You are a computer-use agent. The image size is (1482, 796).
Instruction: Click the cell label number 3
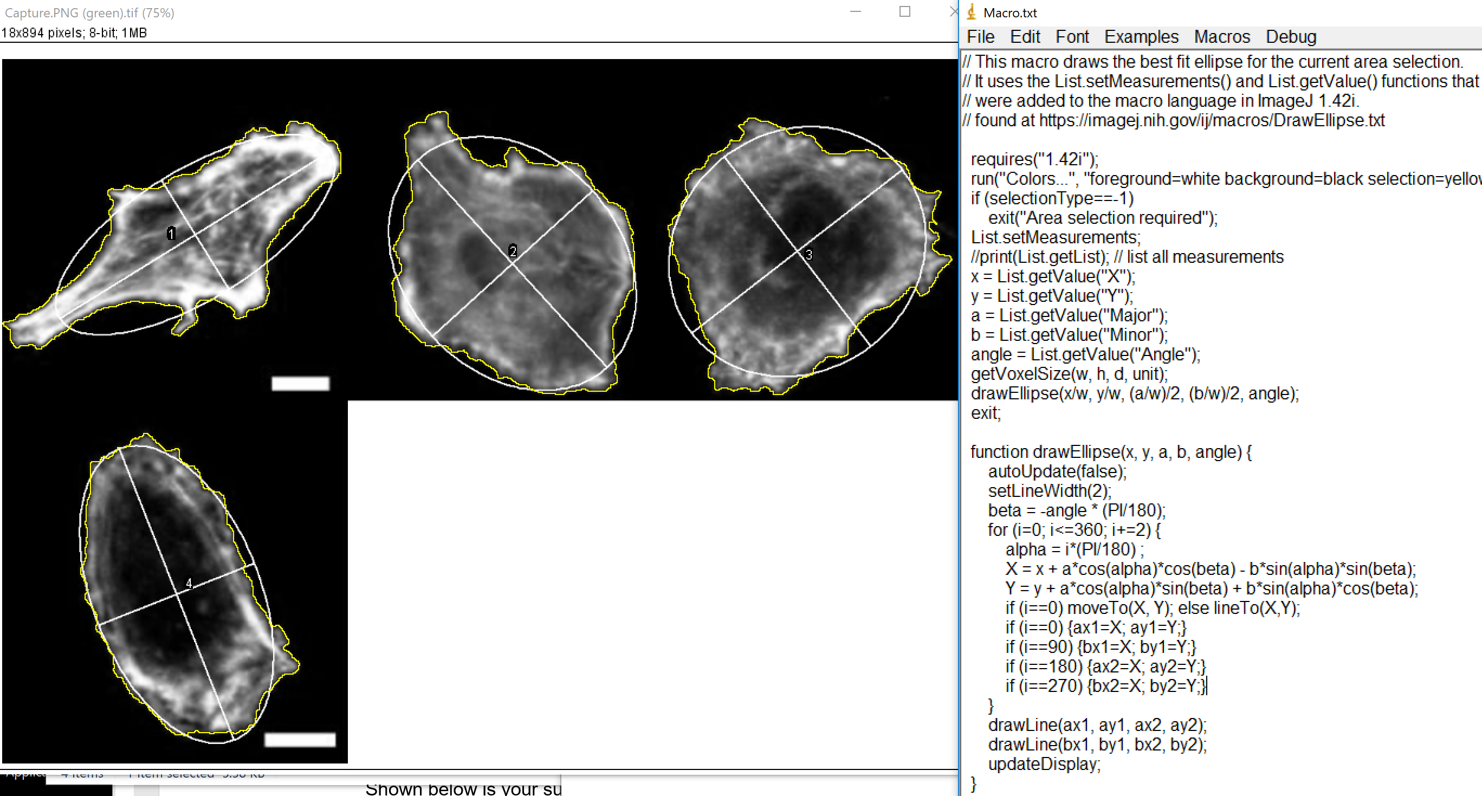(809, 255)
